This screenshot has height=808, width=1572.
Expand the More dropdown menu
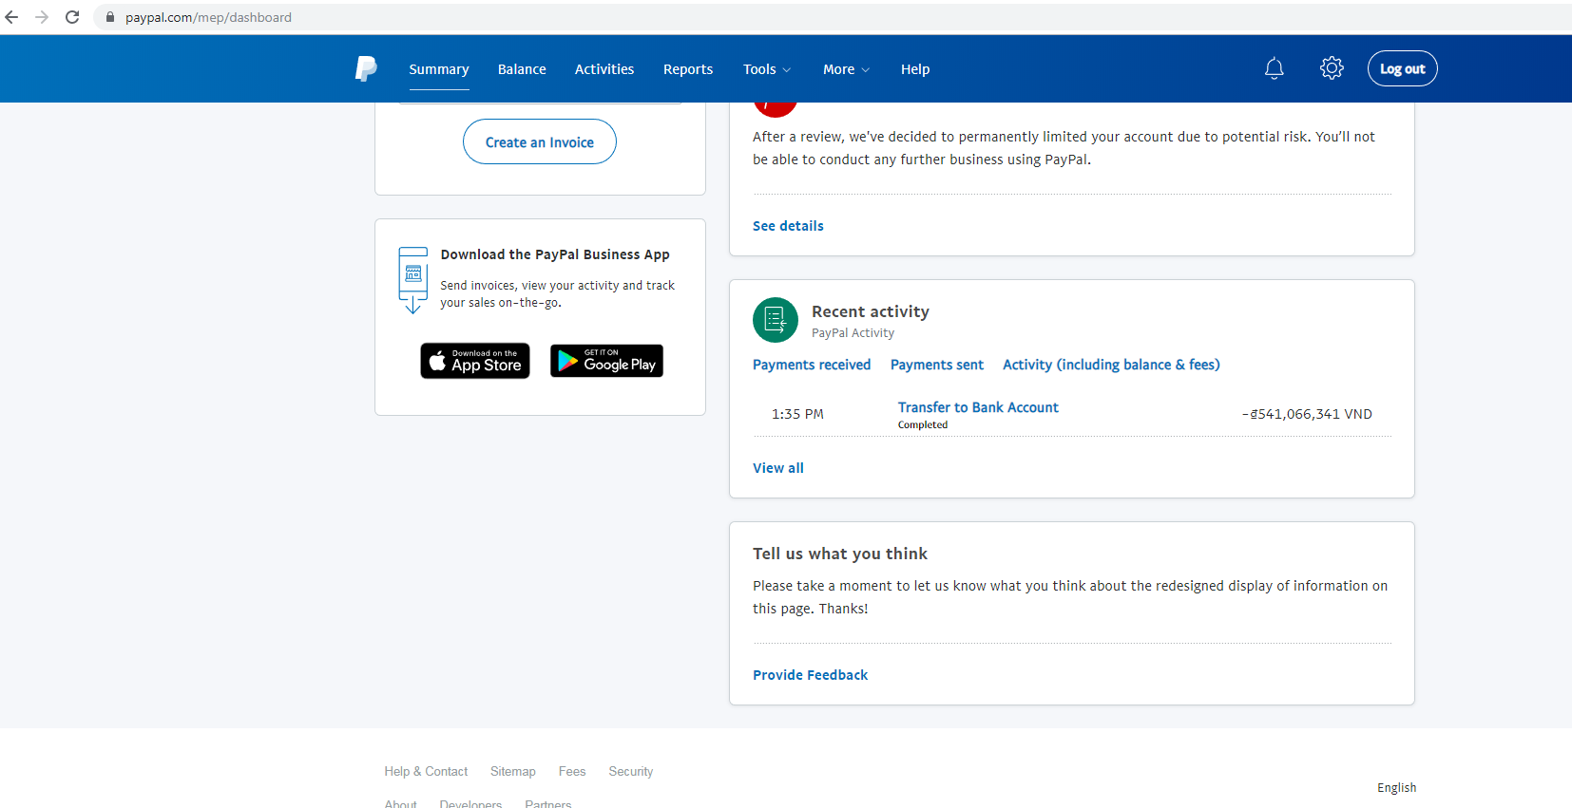(846, 69)
